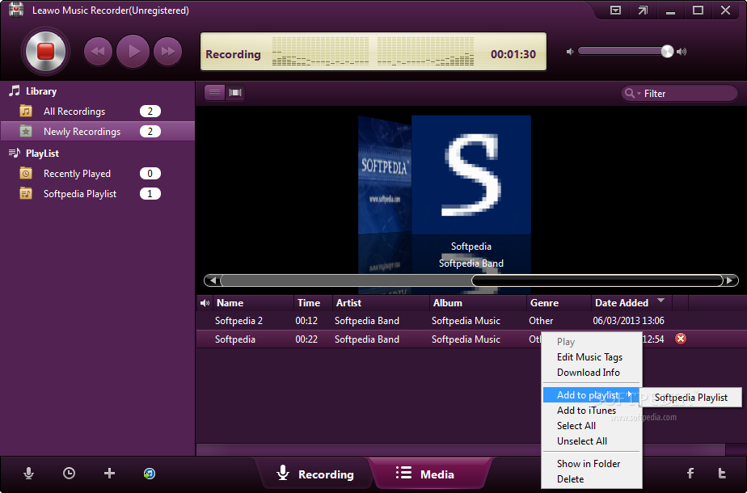The height and width of the screenshot is (493, 747).
Task: Click the fast forward next button
Action: tap(167, 52)
